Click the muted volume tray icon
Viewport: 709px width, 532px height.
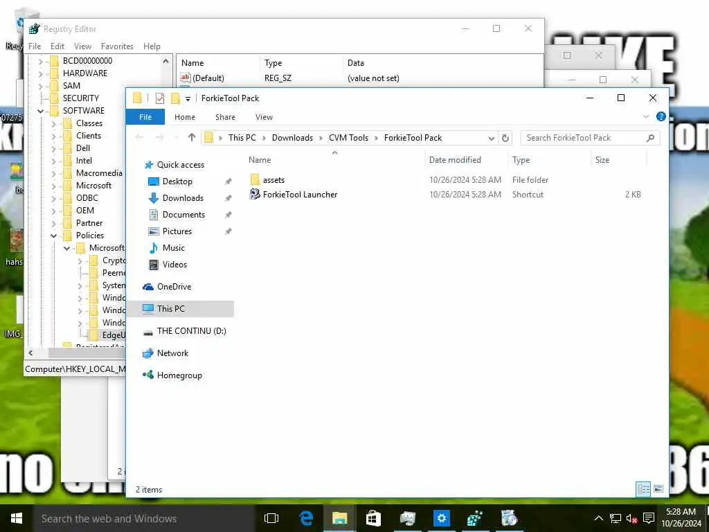[631, 518]
